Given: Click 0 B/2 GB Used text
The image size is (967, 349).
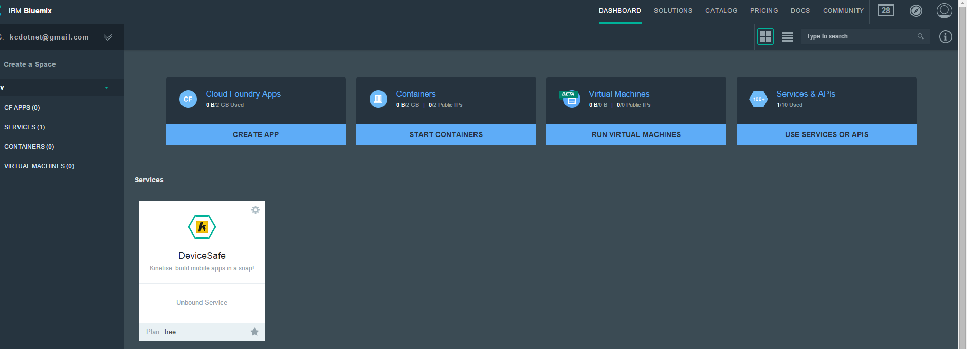Looking at the screenshot, I should pos(225,105).
